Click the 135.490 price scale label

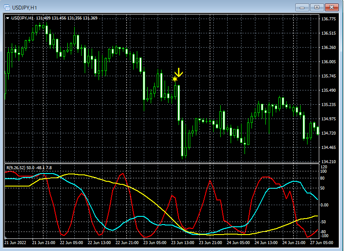tap(328, 90)
